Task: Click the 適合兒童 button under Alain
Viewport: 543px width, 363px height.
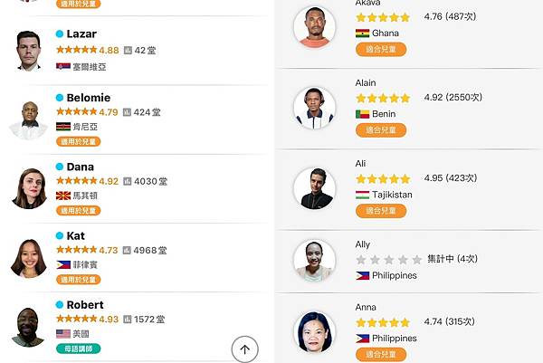Action: [380, 130]
